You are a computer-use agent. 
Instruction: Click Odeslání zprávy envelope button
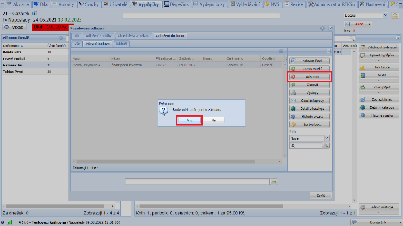click(x=310, y=101)
